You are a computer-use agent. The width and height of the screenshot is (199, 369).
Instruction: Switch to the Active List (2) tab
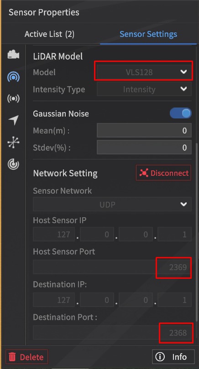coord(49,34)
